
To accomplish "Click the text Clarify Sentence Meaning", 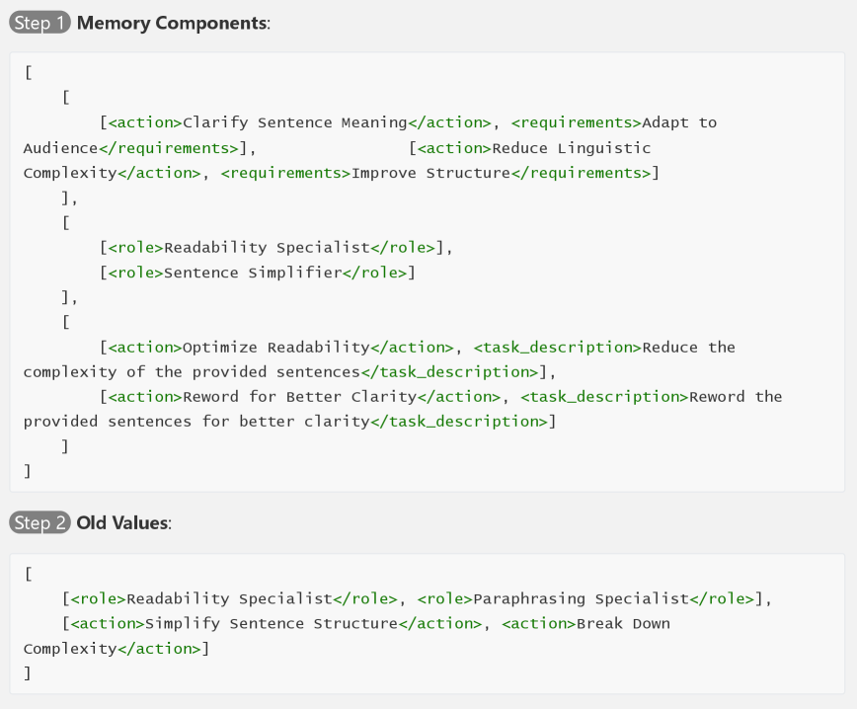I will pos(294,123).
